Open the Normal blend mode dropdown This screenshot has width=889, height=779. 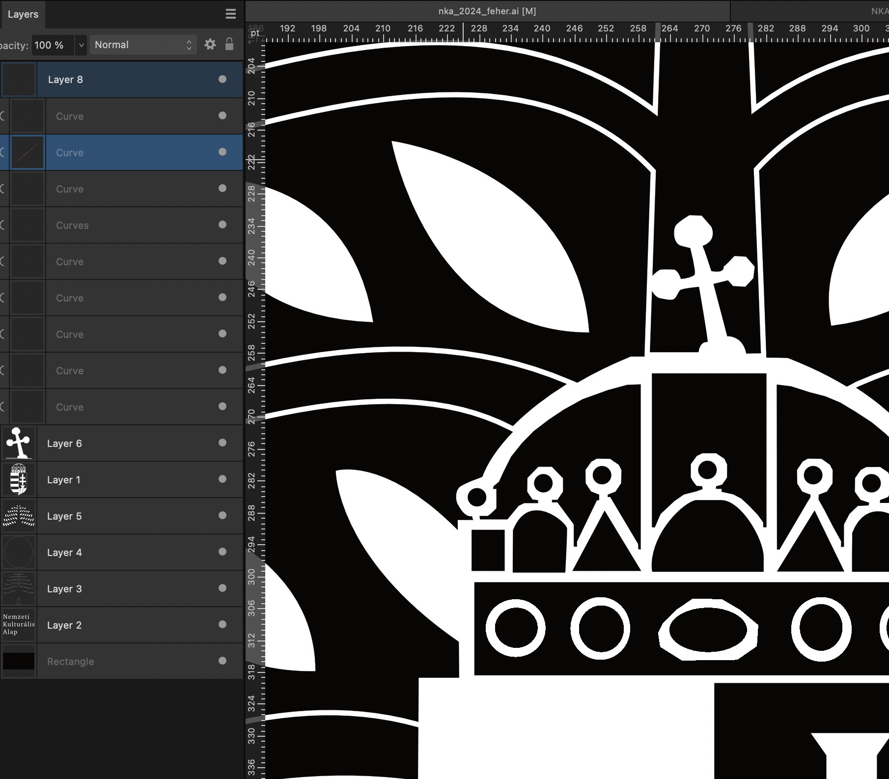[143, 45]
